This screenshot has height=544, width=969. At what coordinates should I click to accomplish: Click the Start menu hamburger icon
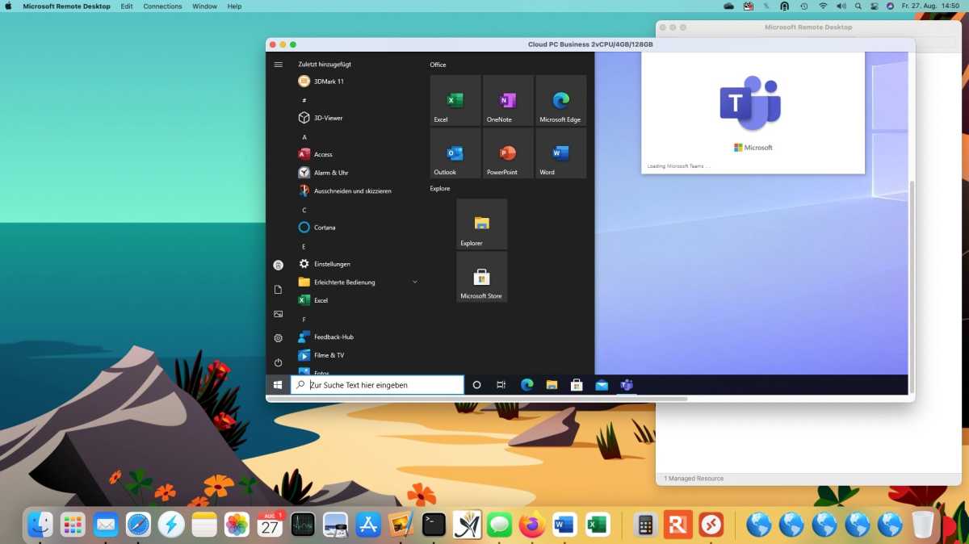279,65
